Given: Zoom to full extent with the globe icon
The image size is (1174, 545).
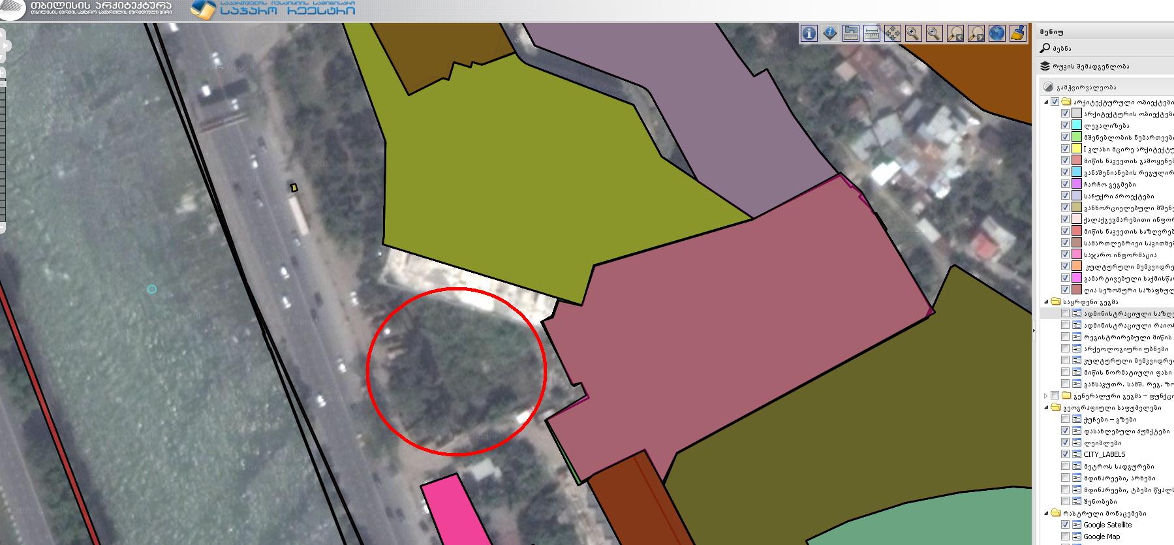Looking at the screenshot, I should [x=996, y=33].
